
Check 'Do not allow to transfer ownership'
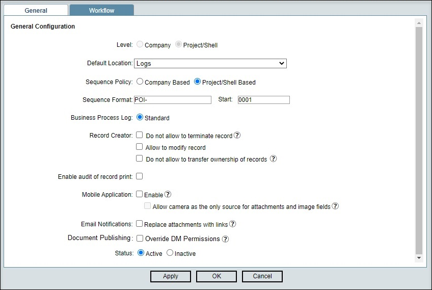140,159
